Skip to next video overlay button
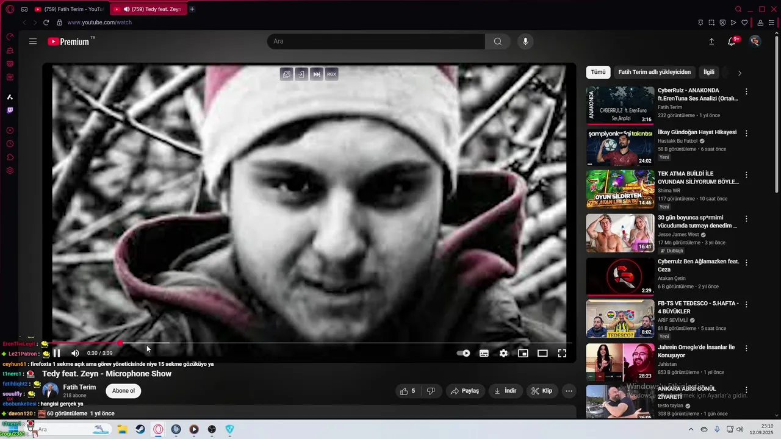Image resolution: width=781 pixels, height=439 pixels. [317, 74]
